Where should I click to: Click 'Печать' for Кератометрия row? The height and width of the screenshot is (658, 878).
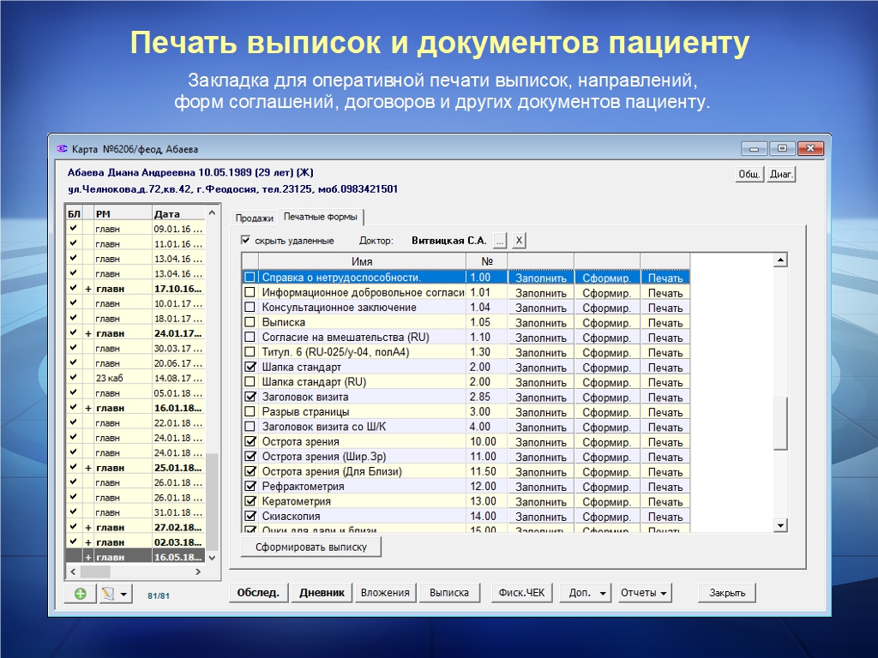click(665, 502)
